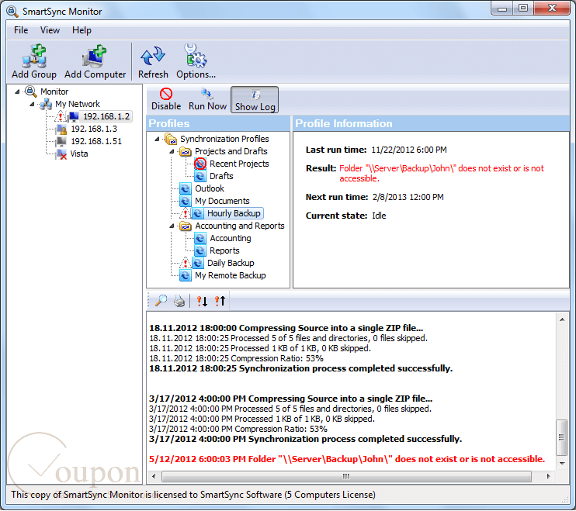Screen dimensions: 576x511
Task: Select computer 192.168.1.2 in tree
Action: [106, 116]
